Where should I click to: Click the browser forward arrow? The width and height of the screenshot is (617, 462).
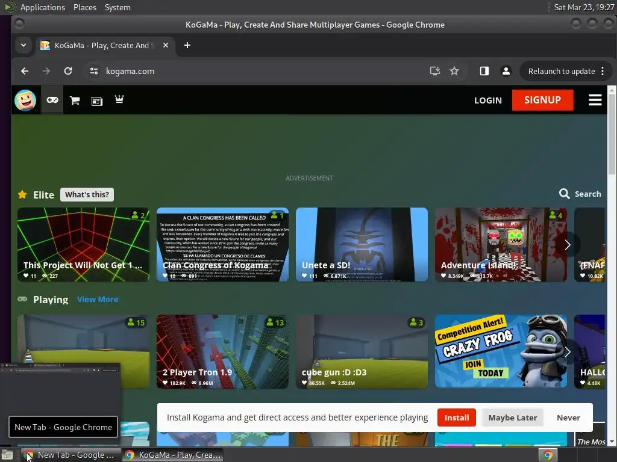[x=46, y=71]
